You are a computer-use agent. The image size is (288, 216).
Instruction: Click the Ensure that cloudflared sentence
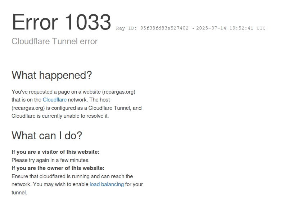pos(72,176)
